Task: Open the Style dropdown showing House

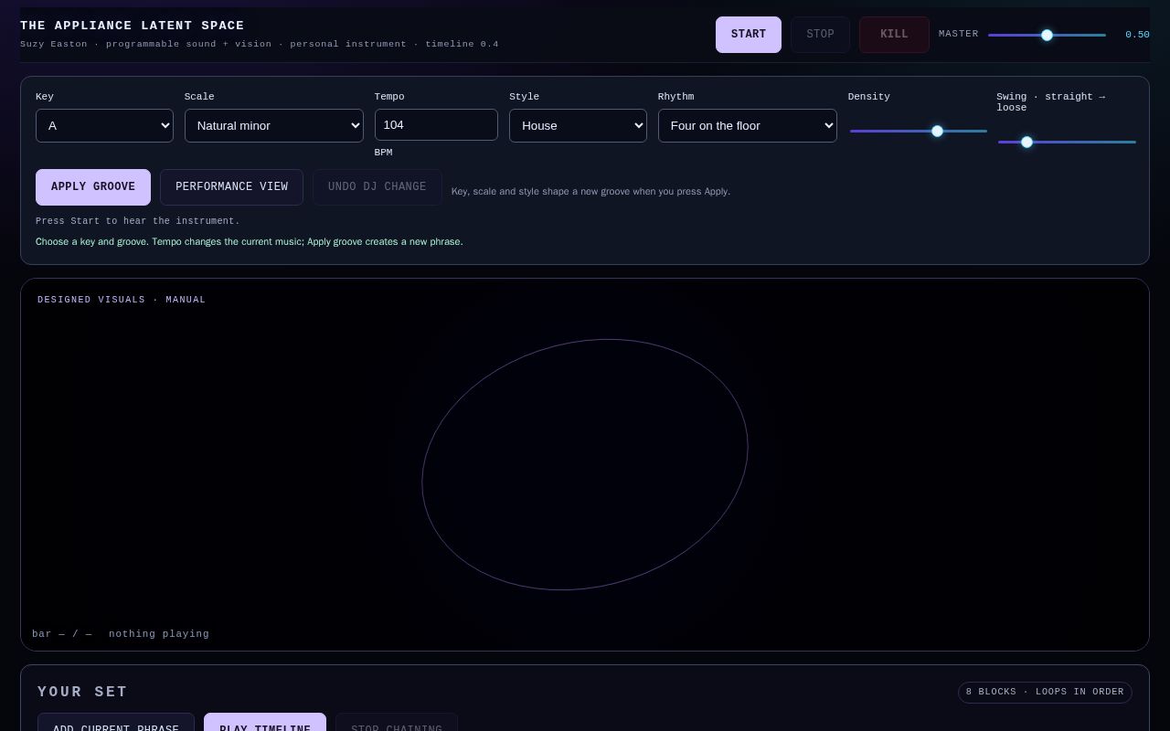Action: 578,125
